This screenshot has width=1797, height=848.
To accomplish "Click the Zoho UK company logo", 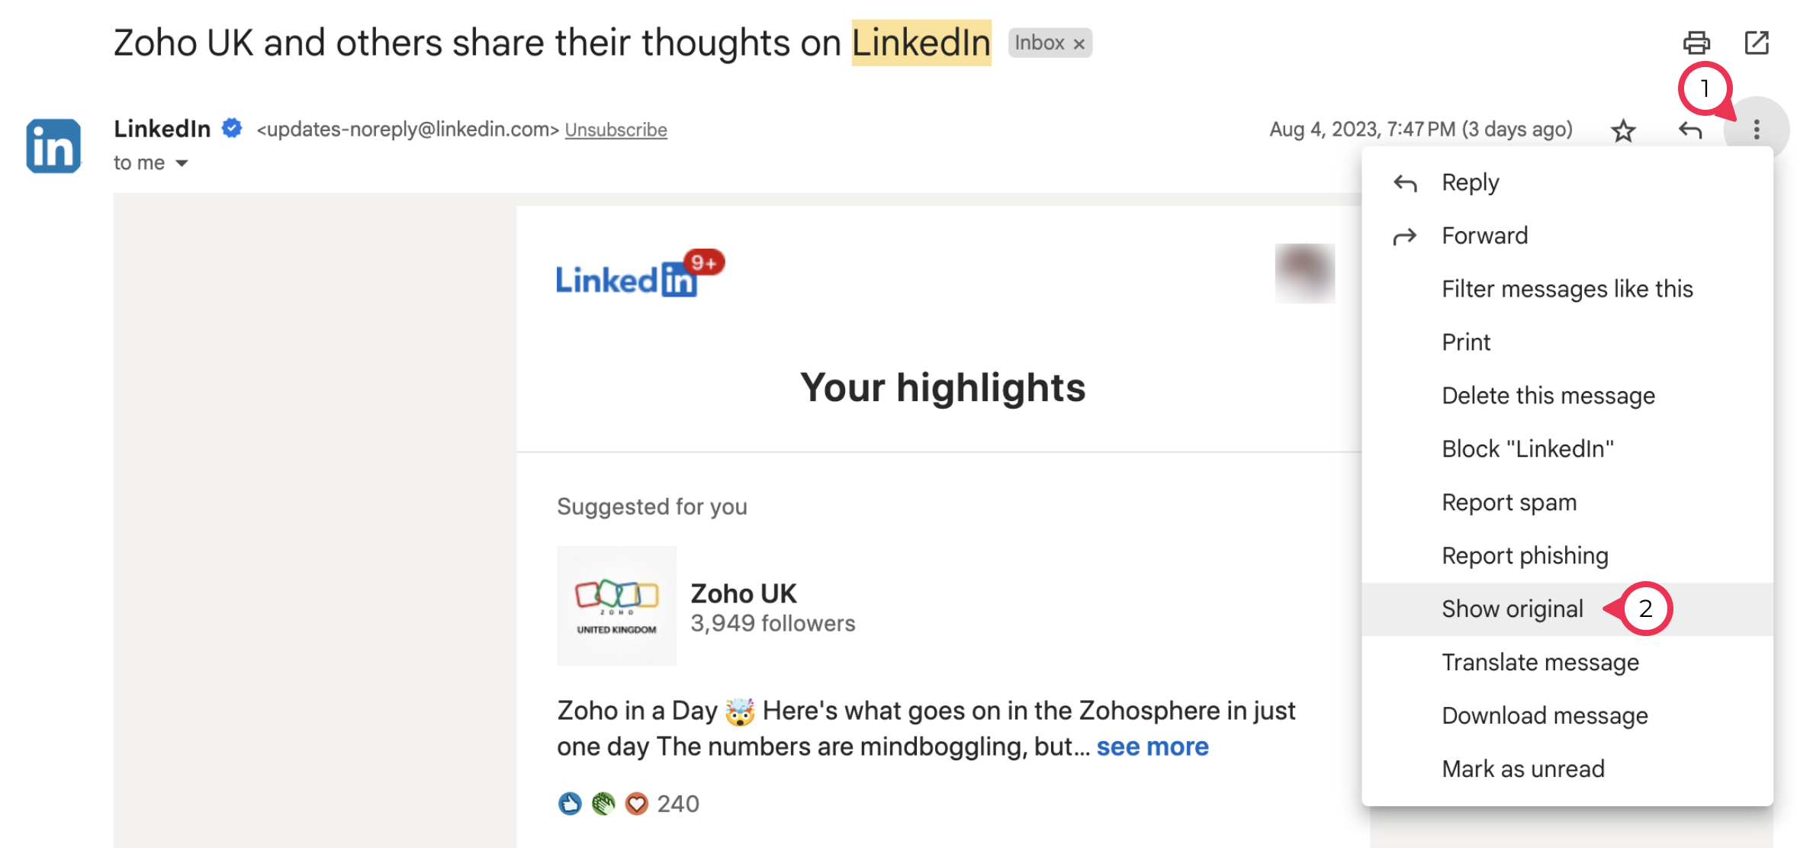I will pos(616,606).
